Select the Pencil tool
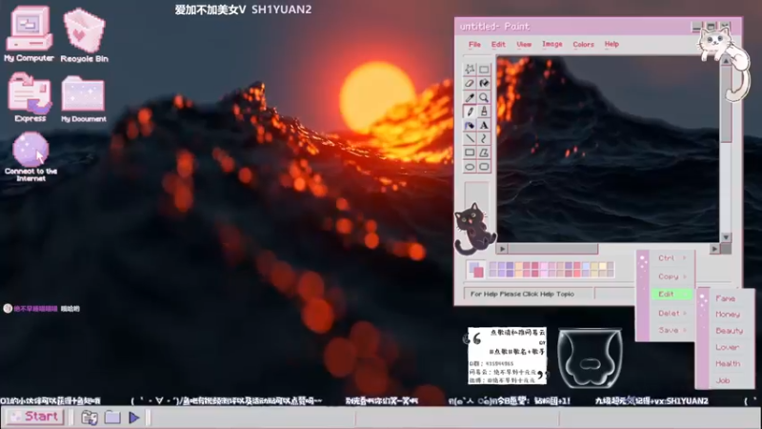 click(x=470, y=112)
